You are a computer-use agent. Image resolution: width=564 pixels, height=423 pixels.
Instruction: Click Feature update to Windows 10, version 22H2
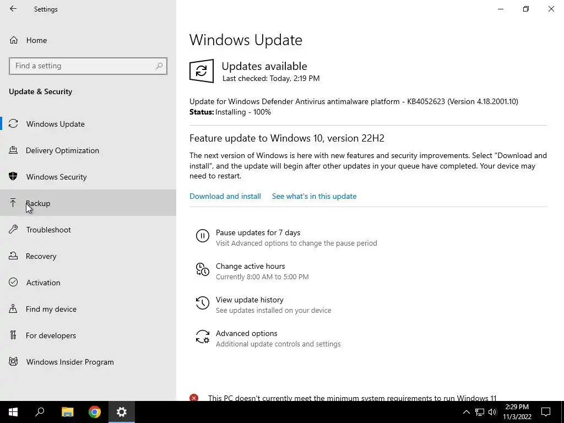coord(286,138)
